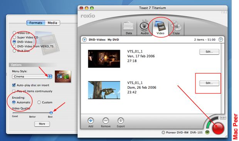Click Edit for the 27:18 video

click(209, 52)
